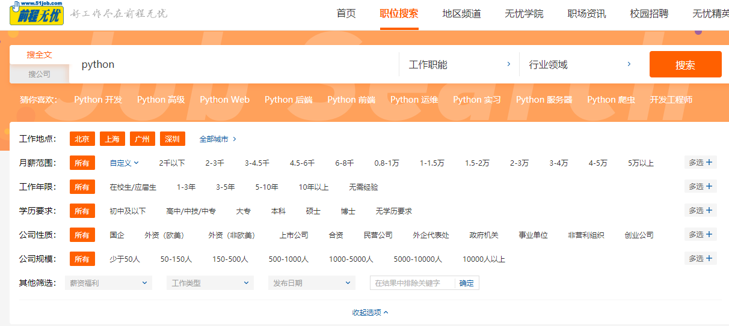This screenshot has height=326, width=729.
Task: Toggle the 北京 city filter
Action: pyautogui.click(x=82, y=139)
